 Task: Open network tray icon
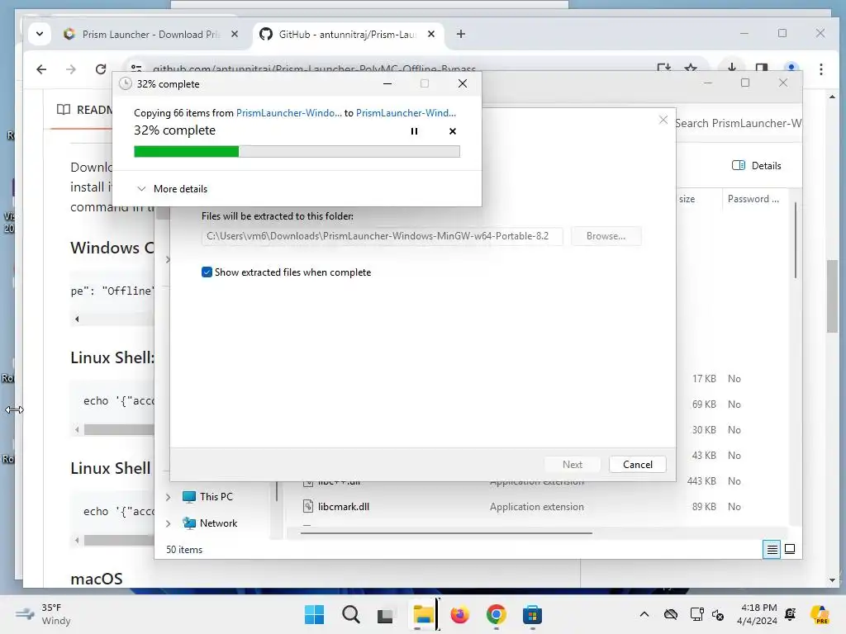click(x=696, y=614)
